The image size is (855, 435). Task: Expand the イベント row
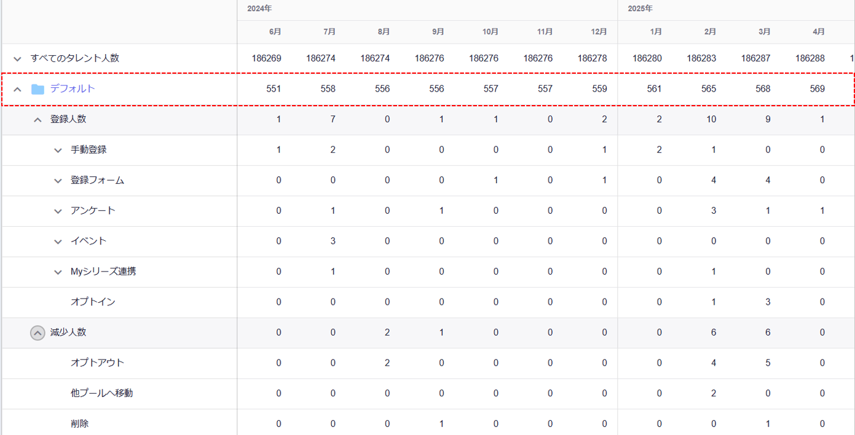click(58, 241)
